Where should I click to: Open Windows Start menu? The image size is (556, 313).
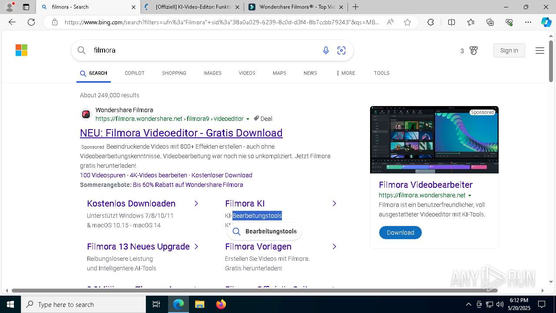(10, 304)
